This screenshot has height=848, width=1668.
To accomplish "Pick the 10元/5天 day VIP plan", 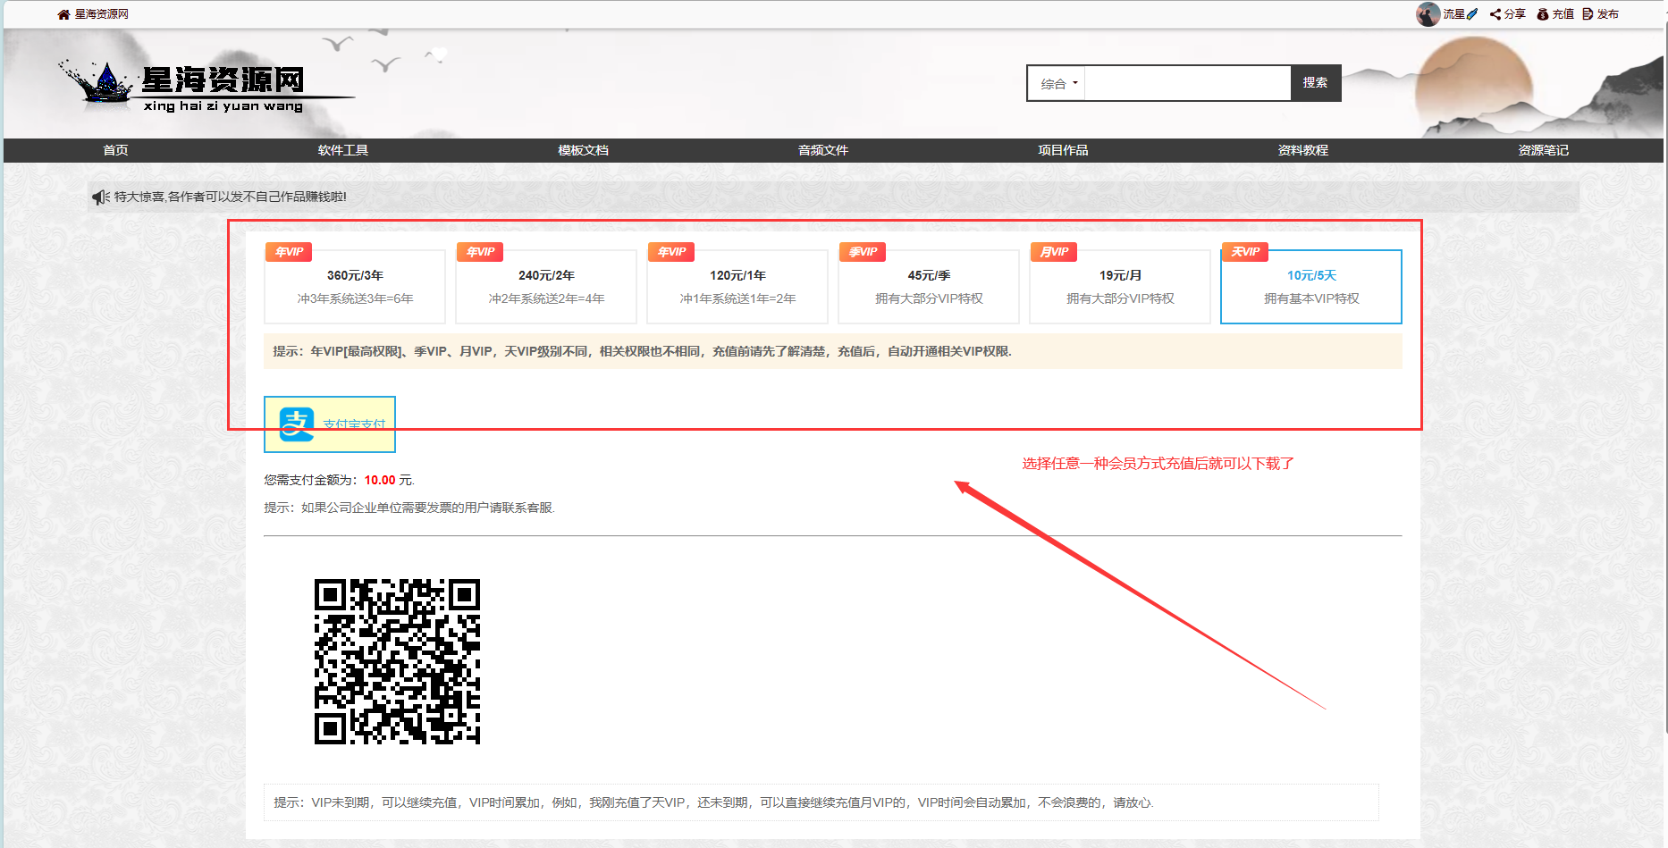I will [x=1311, y=286].
